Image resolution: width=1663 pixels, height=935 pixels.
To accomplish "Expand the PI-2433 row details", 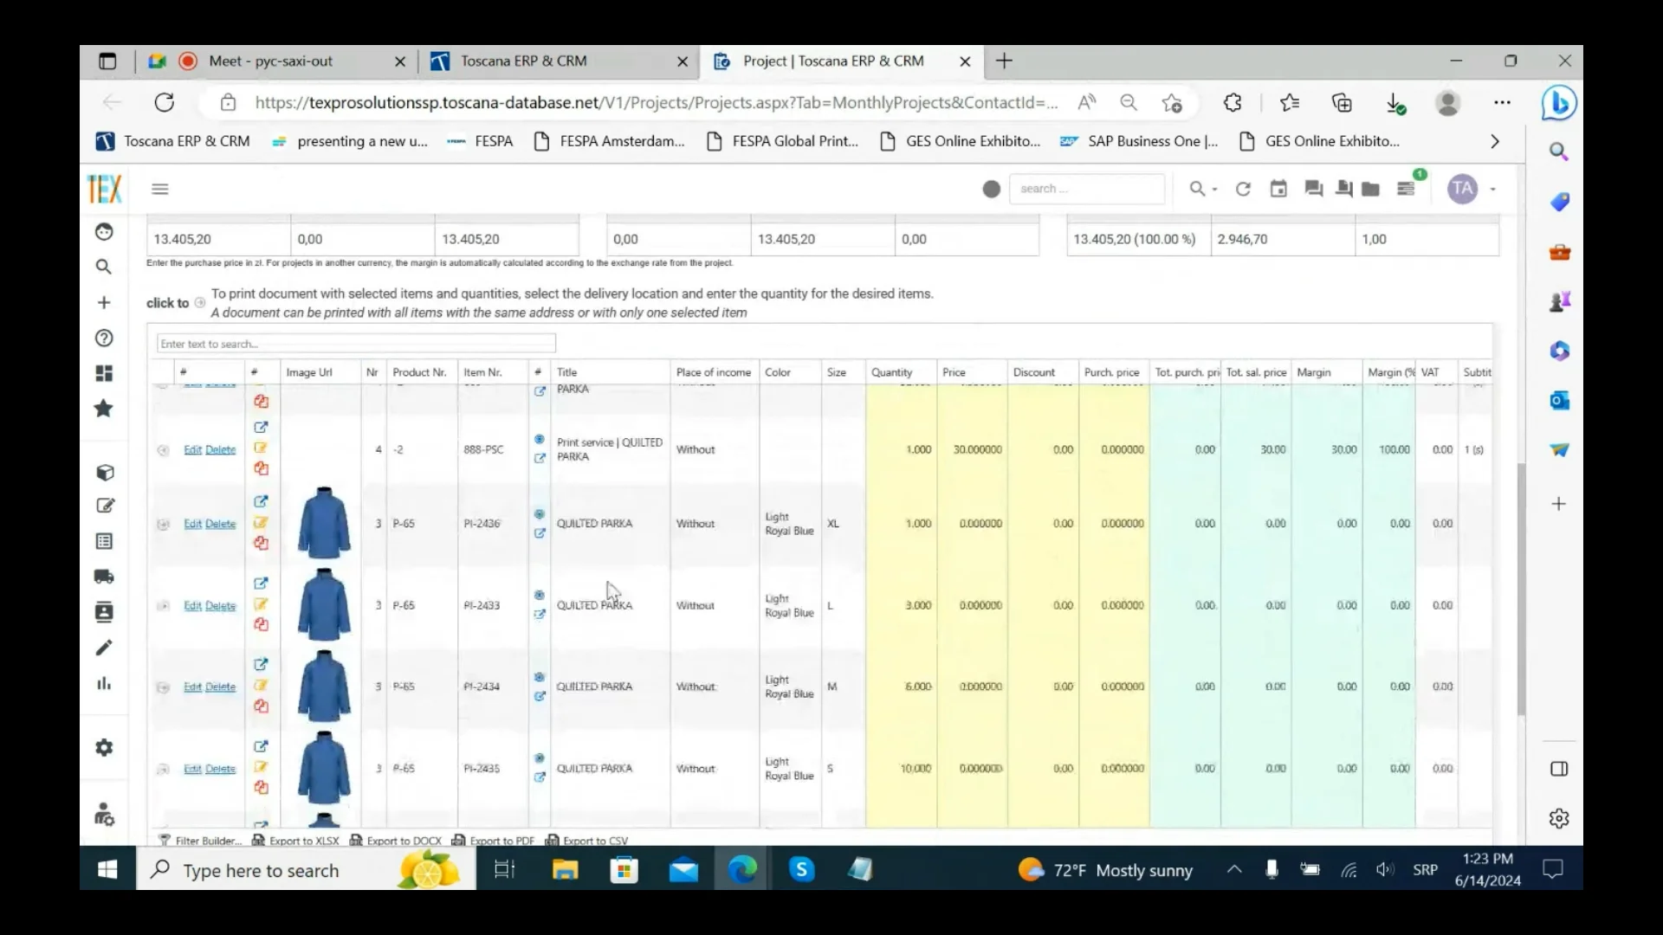I will (x=163, y=606).
